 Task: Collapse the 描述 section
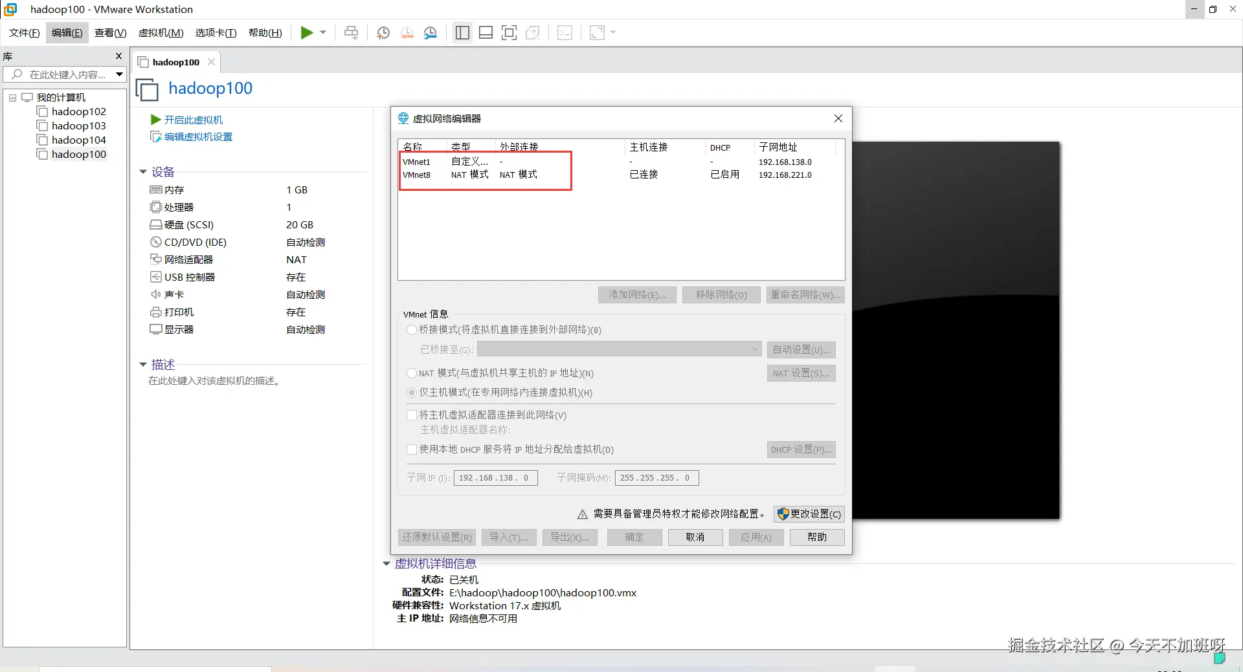point(143,365)
